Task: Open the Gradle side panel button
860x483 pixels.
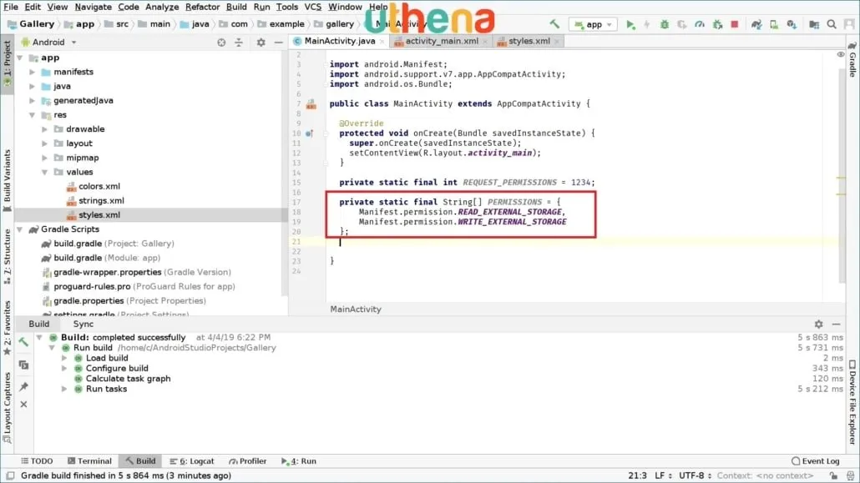Action: [852, 60]
